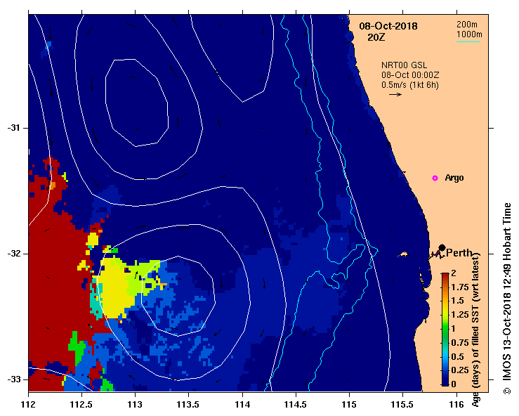Click the small island west of Perth

pyautogui.click(x=403, y=254)
